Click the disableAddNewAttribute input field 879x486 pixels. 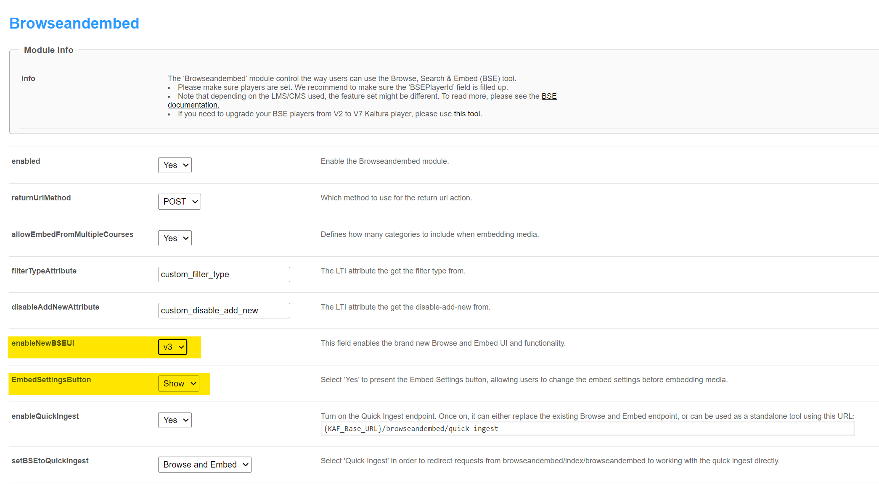tap(224, 310)
